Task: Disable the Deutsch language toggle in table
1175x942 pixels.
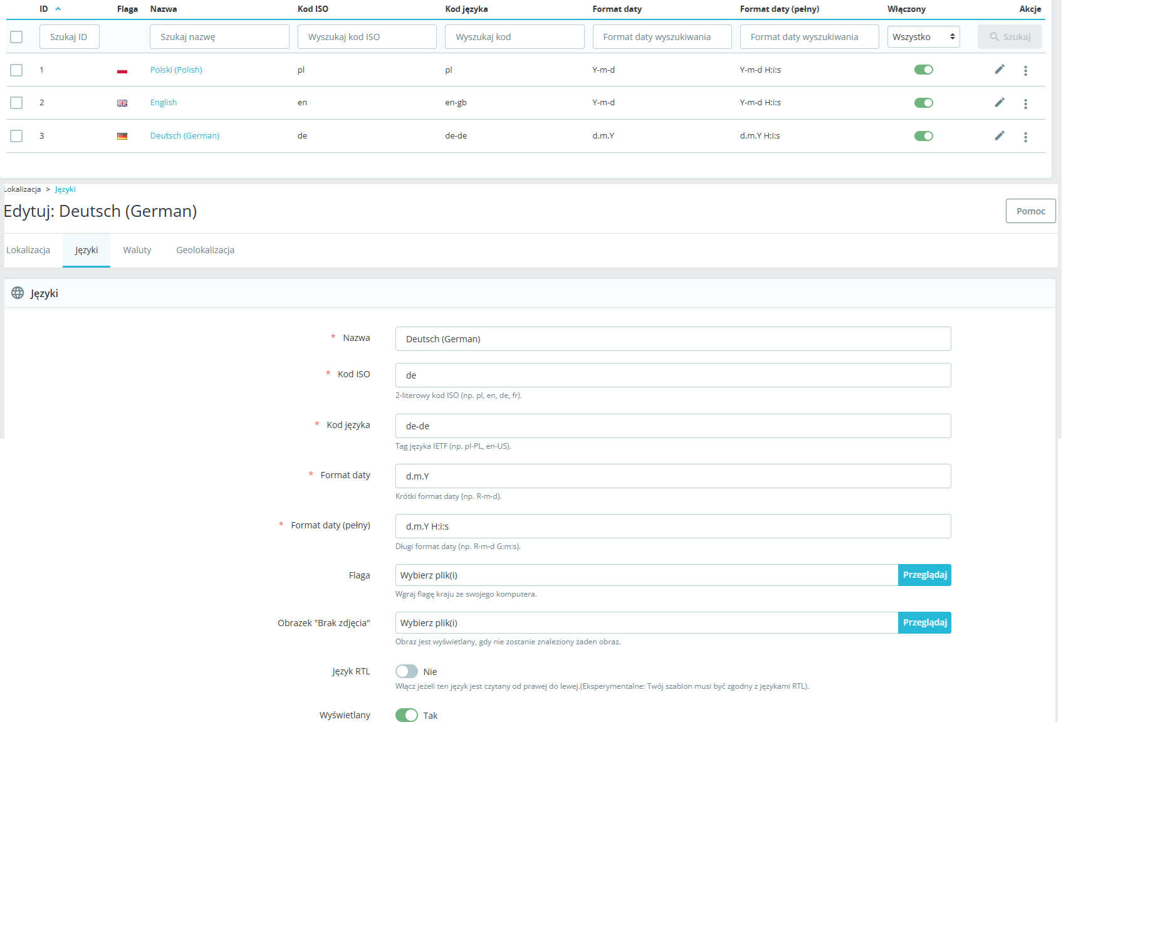Action: (x=924, y=136)
